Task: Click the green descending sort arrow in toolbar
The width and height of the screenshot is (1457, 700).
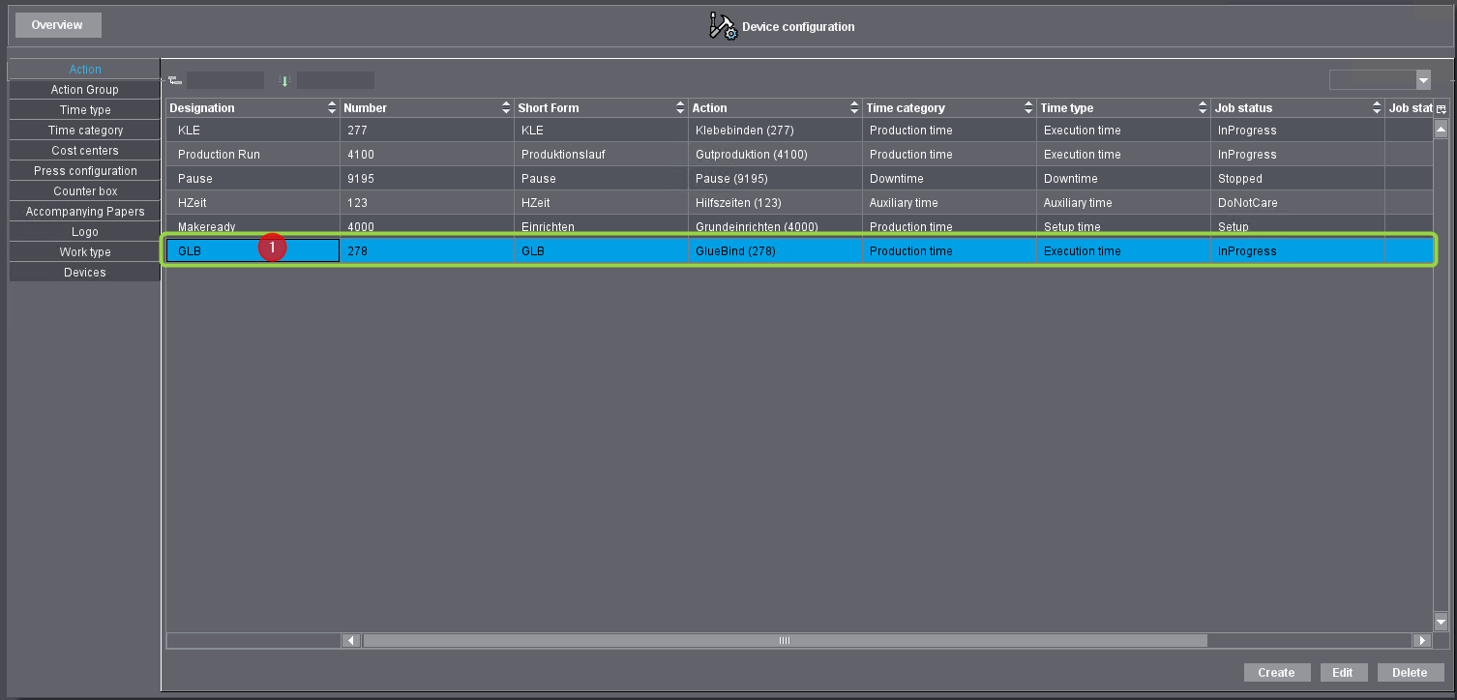Action: click(284, 80)
